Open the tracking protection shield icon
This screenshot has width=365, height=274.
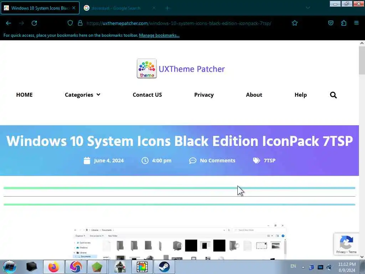click(70, 23)
